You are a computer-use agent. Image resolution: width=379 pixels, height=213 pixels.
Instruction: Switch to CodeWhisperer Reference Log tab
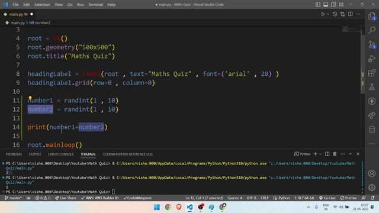pos(128,154)
